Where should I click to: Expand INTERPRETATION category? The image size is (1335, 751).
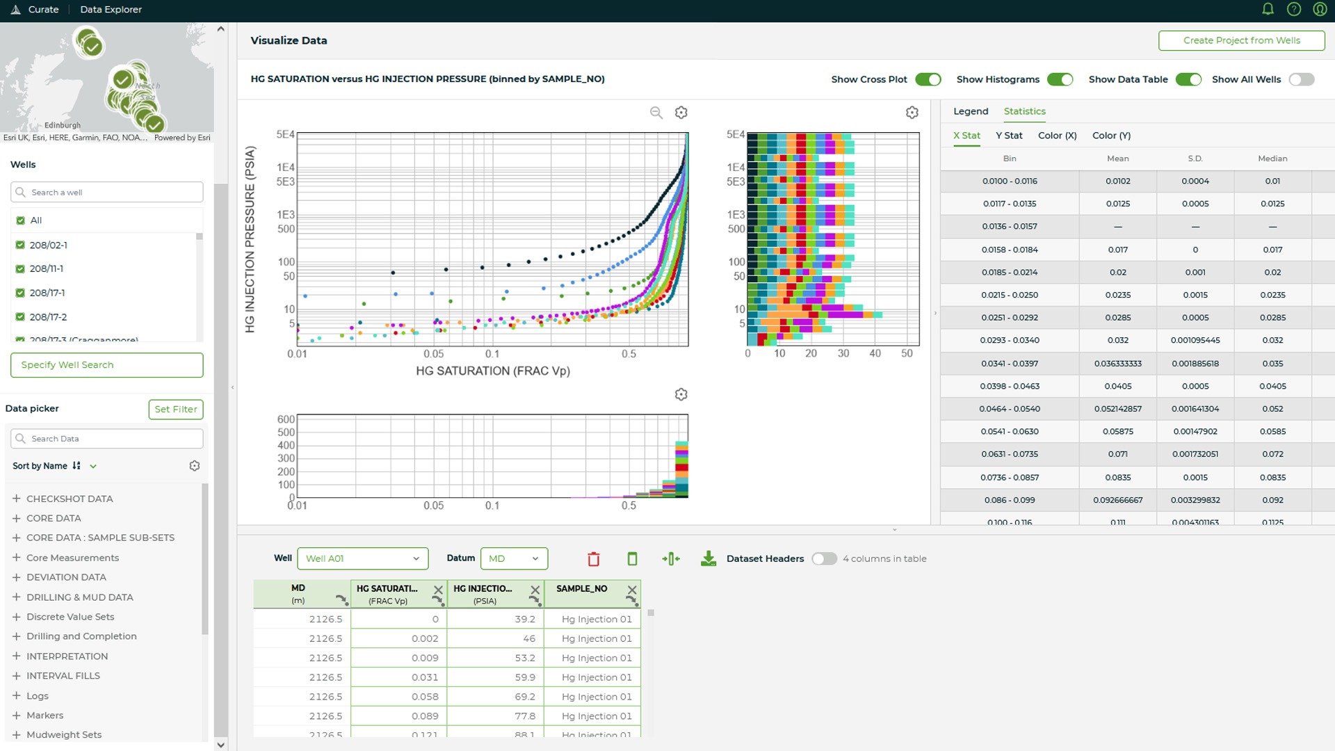(16, 656)
